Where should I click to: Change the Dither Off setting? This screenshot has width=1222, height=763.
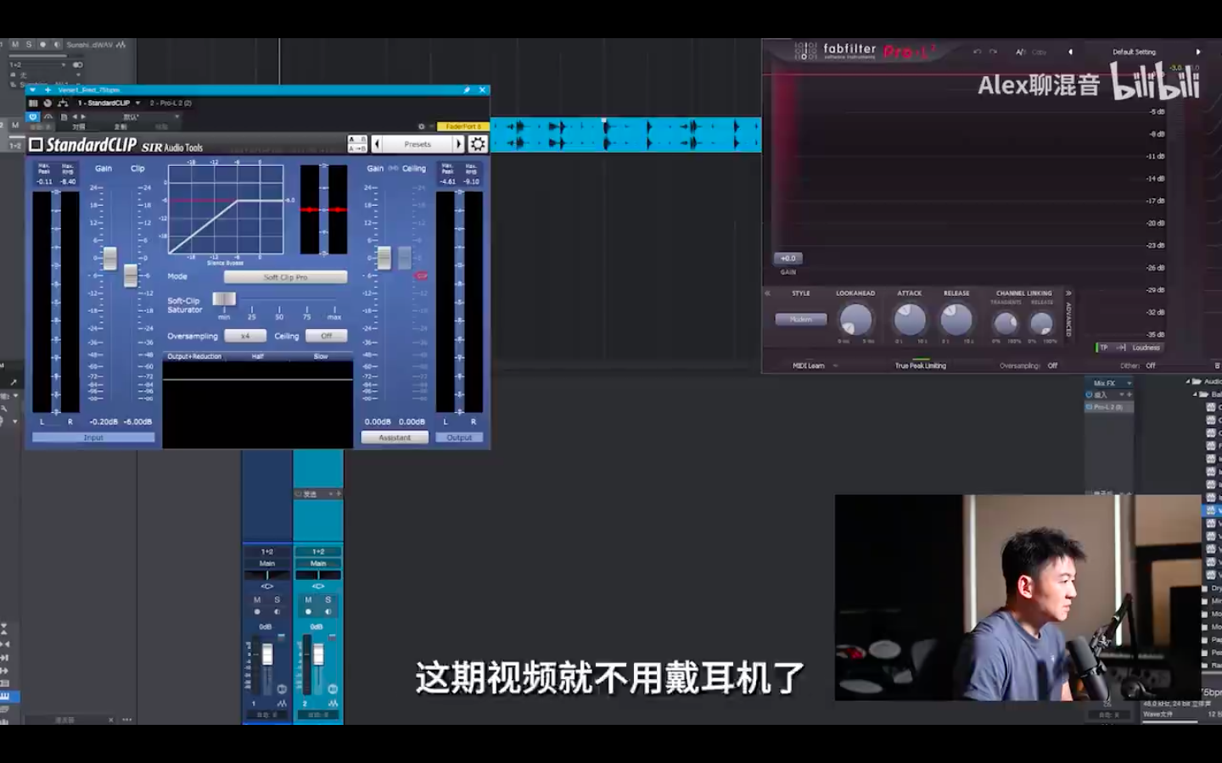point(1151,366)
